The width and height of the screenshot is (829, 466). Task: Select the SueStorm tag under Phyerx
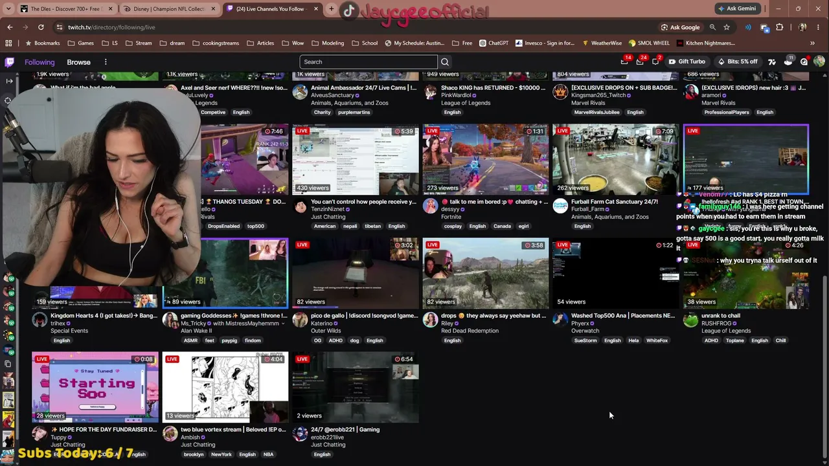pos(585,340)
